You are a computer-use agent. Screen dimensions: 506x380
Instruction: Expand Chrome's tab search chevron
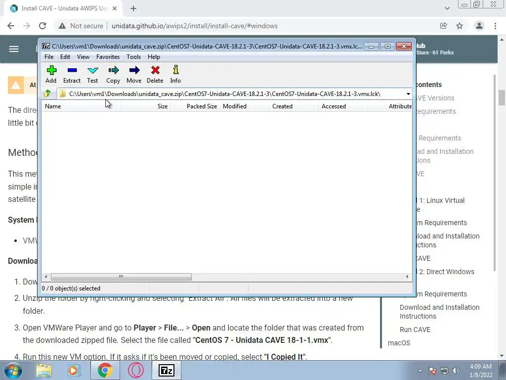tap(447, 9)
